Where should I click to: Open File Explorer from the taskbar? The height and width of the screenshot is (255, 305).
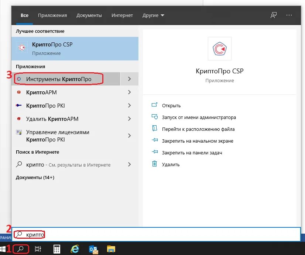111,249
